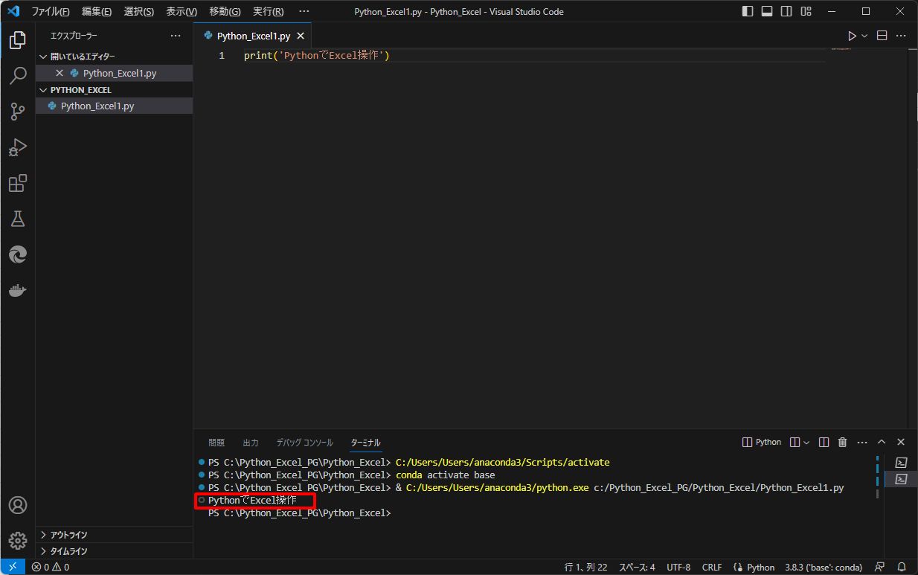Open the 選択 menu

[139, 11]
